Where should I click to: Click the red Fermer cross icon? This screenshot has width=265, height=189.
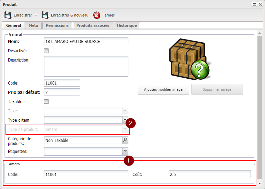(97, 15)
